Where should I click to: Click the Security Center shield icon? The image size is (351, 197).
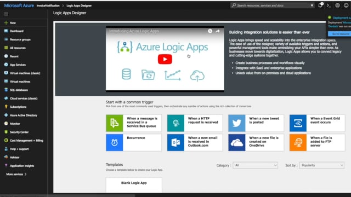6,132
